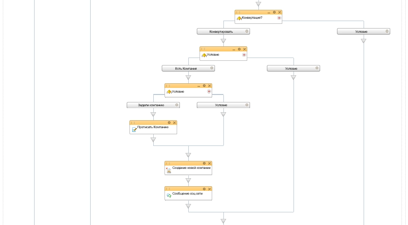The height and width of the screenshot is (225, 408).
Task: Collapse the condition block under 'Конвертировать'
Action: pos(234,49)
